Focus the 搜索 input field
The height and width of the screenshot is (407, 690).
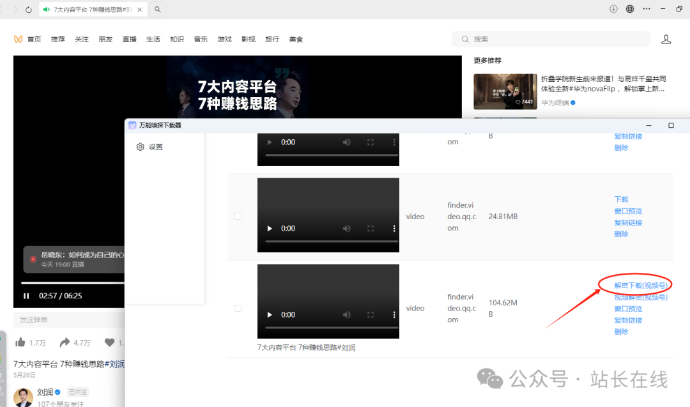click(x=551, y=39)
